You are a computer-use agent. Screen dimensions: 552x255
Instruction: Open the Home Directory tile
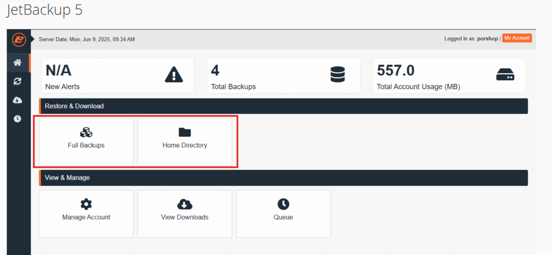[x=185, y=141]
